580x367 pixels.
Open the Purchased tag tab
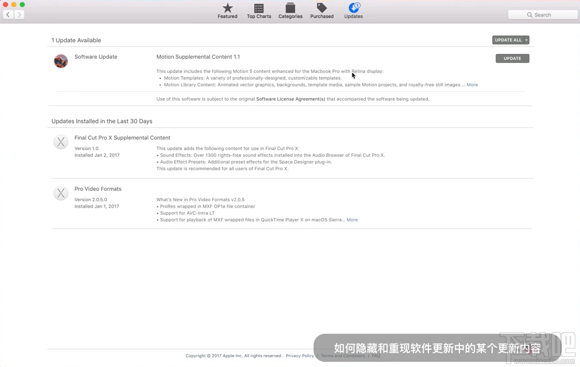click(x=322, y=11)
